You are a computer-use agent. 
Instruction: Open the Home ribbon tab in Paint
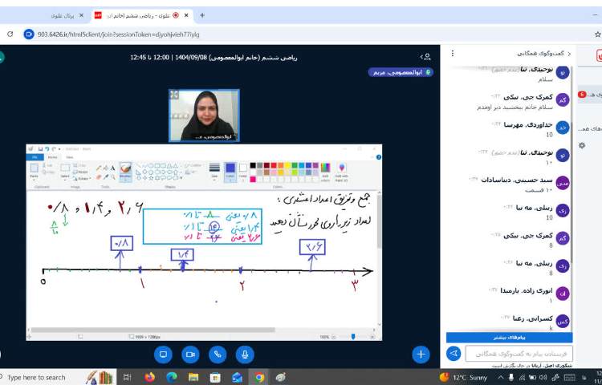pyautogui.click(x=53, y=157)
